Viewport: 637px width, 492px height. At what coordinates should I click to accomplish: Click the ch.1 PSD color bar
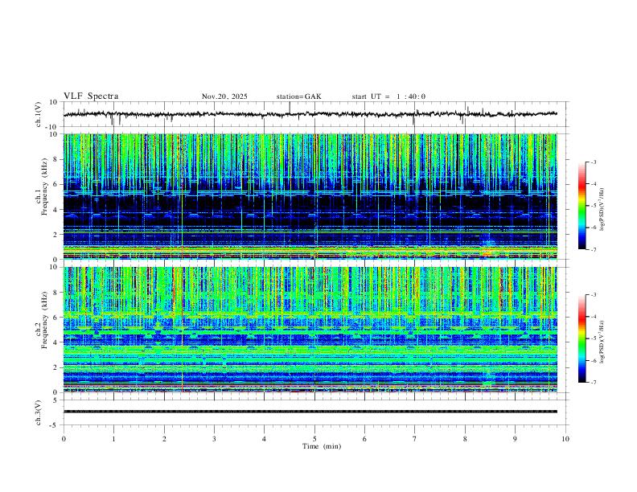(582, 206)
